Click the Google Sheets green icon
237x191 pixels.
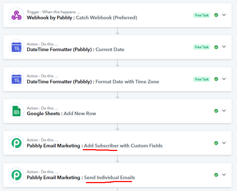point(16,111)
